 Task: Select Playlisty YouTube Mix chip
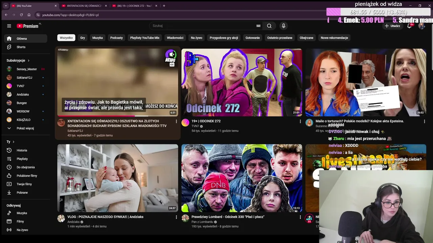pos(145,38)
